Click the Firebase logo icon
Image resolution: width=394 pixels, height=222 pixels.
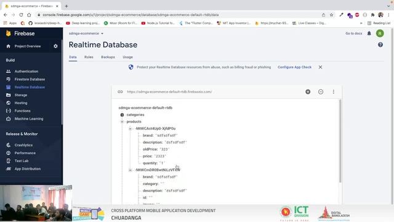pos(8,33)
